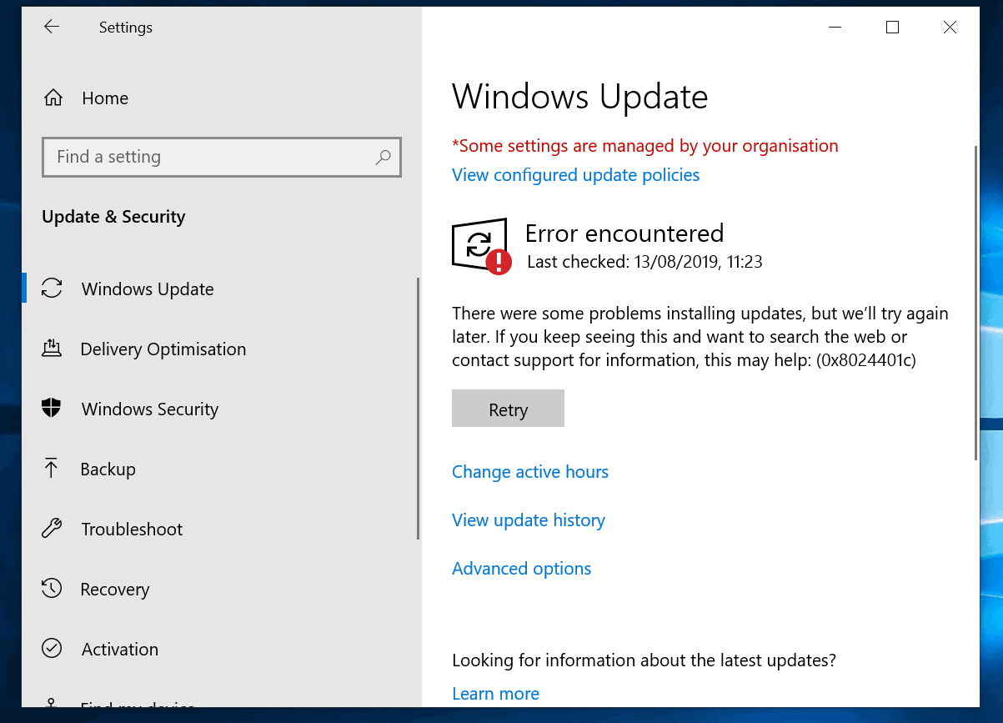Click the Home icon
This screenshot has height=723, width=1003.
[x=52, y=98]
